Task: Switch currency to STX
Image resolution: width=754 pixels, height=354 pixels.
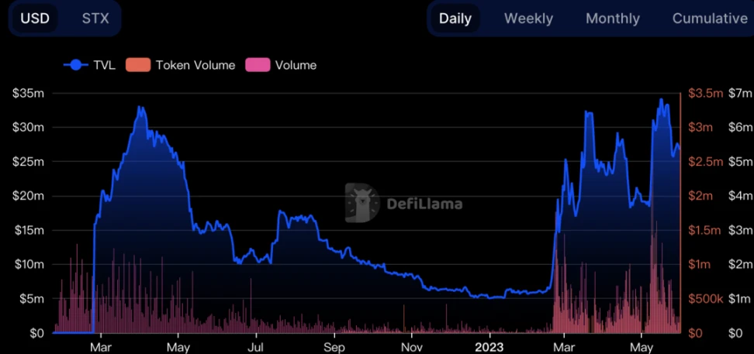Action: pos(95,19)
